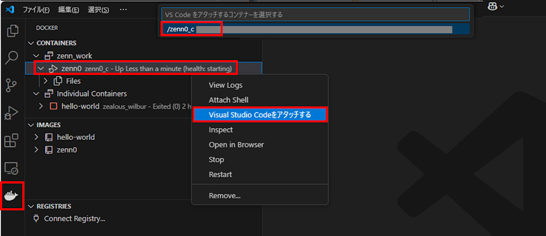Collapse the zenn0 container node
This screenshot has height=236, width=546.
click(x=41, y=68)
